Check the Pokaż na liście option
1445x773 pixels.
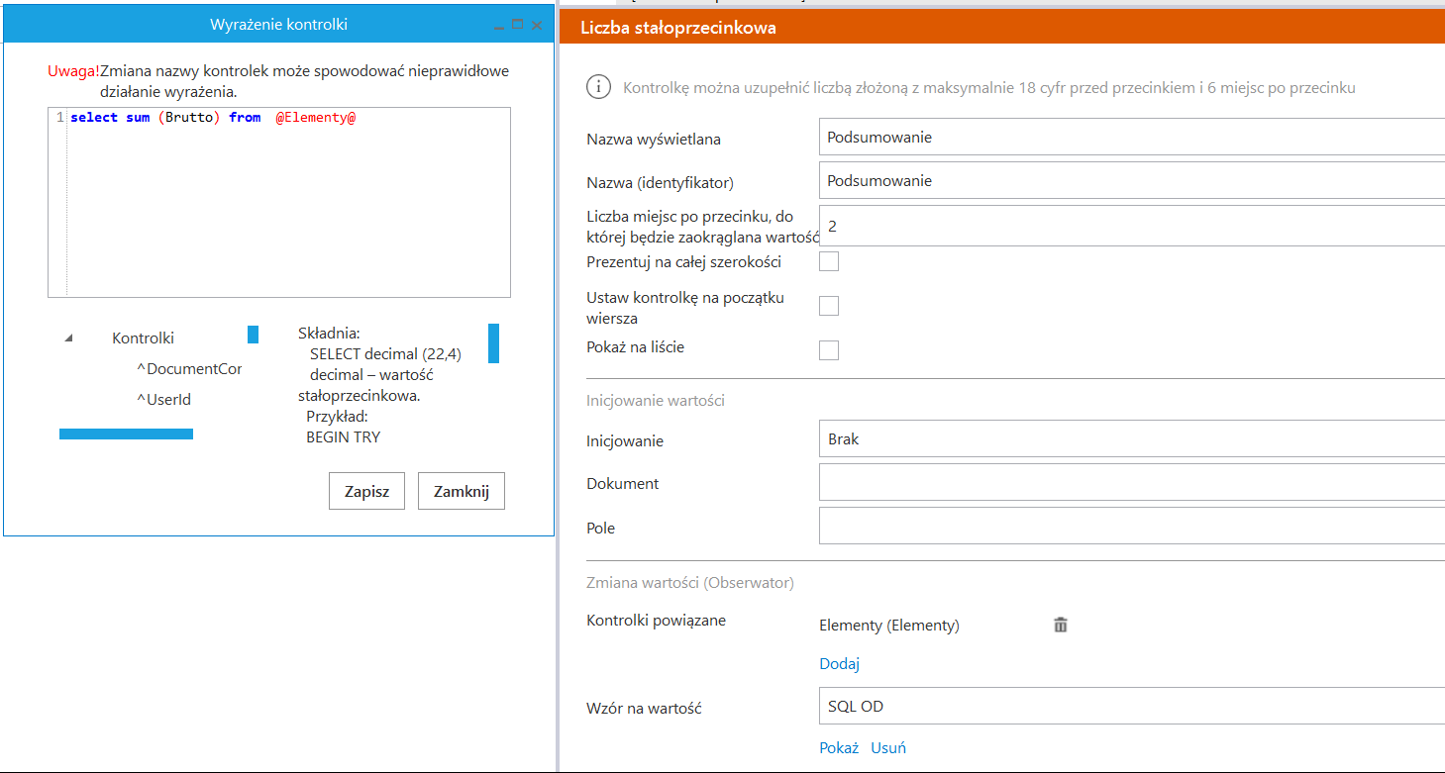tap(829, 349)
